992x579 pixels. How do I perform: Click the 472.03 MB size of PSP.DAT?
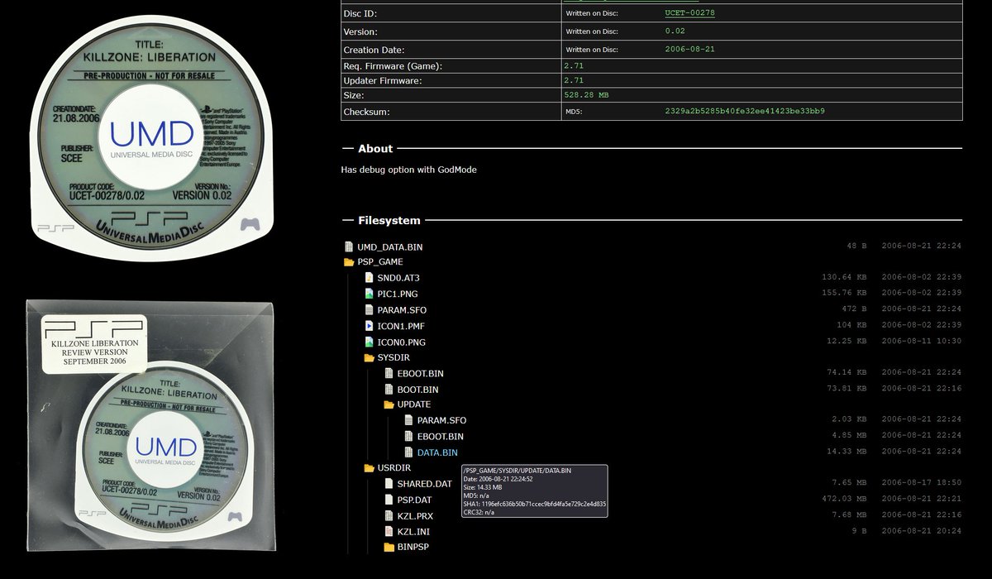(845, 500)
